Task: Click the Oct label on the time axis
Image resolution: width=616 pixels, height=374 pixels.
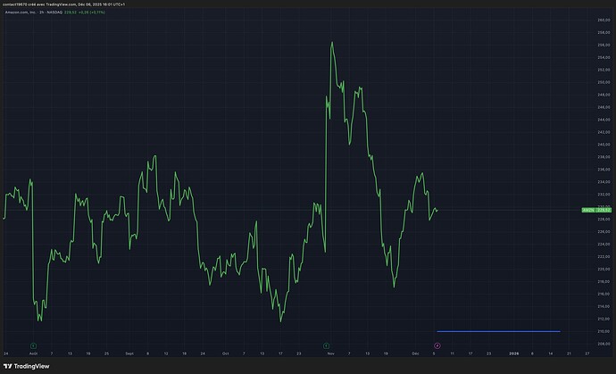Action: point(225,353)
